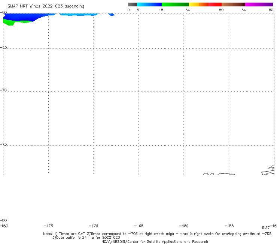Click the small isolated blue wind patch near -168
This screenshot has width=277, height=244.
click(111, 14)
